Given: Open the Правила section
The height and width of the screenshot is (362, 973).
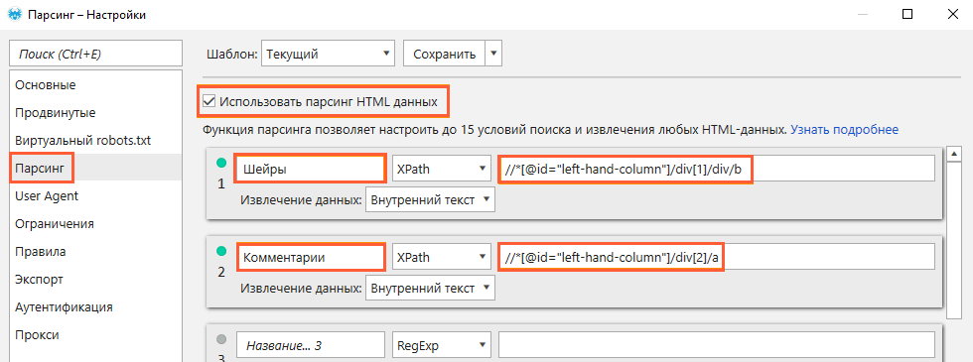Looking at the screenshot, I should (95, 251).
